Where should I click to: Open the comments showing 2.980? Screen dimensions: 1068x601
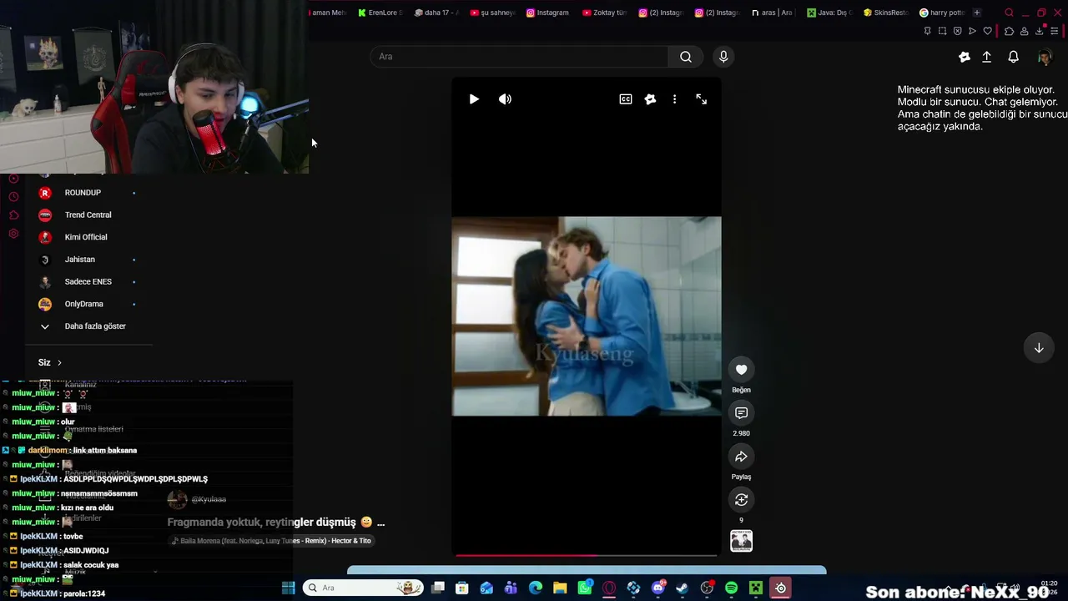click(x=741, y=413)
